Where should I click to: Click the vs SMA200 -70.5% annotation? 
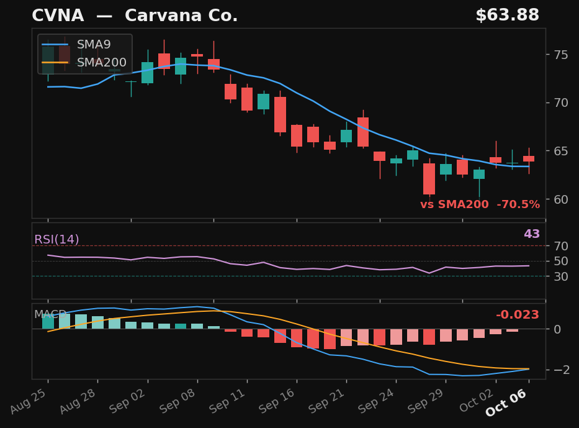tap(480, 204)
